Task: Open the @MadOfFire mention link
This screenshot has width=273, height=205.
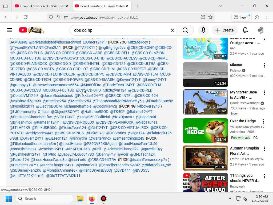Action: (91, 85)
